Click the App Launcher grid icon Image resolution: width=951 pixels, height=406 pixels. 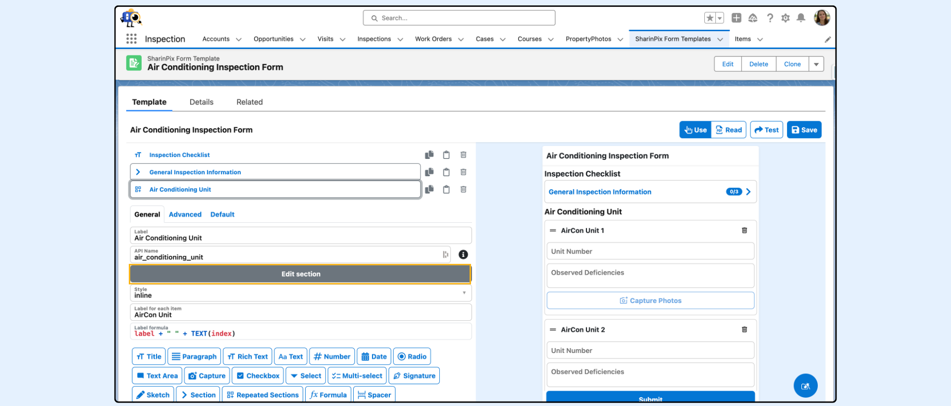click(x=131, y=39)
